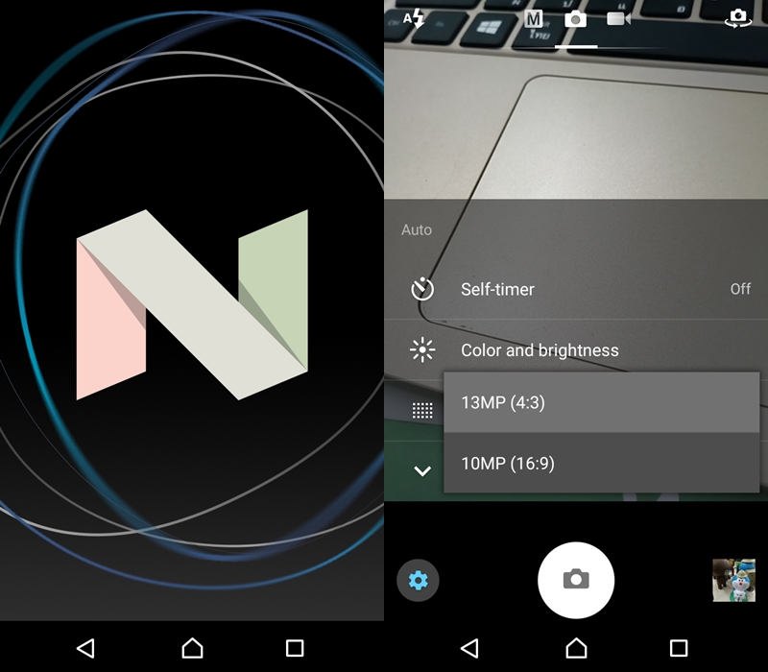Choose 10MP (16:9) resolution
This screenshot has width=768, height=672.
602,463
